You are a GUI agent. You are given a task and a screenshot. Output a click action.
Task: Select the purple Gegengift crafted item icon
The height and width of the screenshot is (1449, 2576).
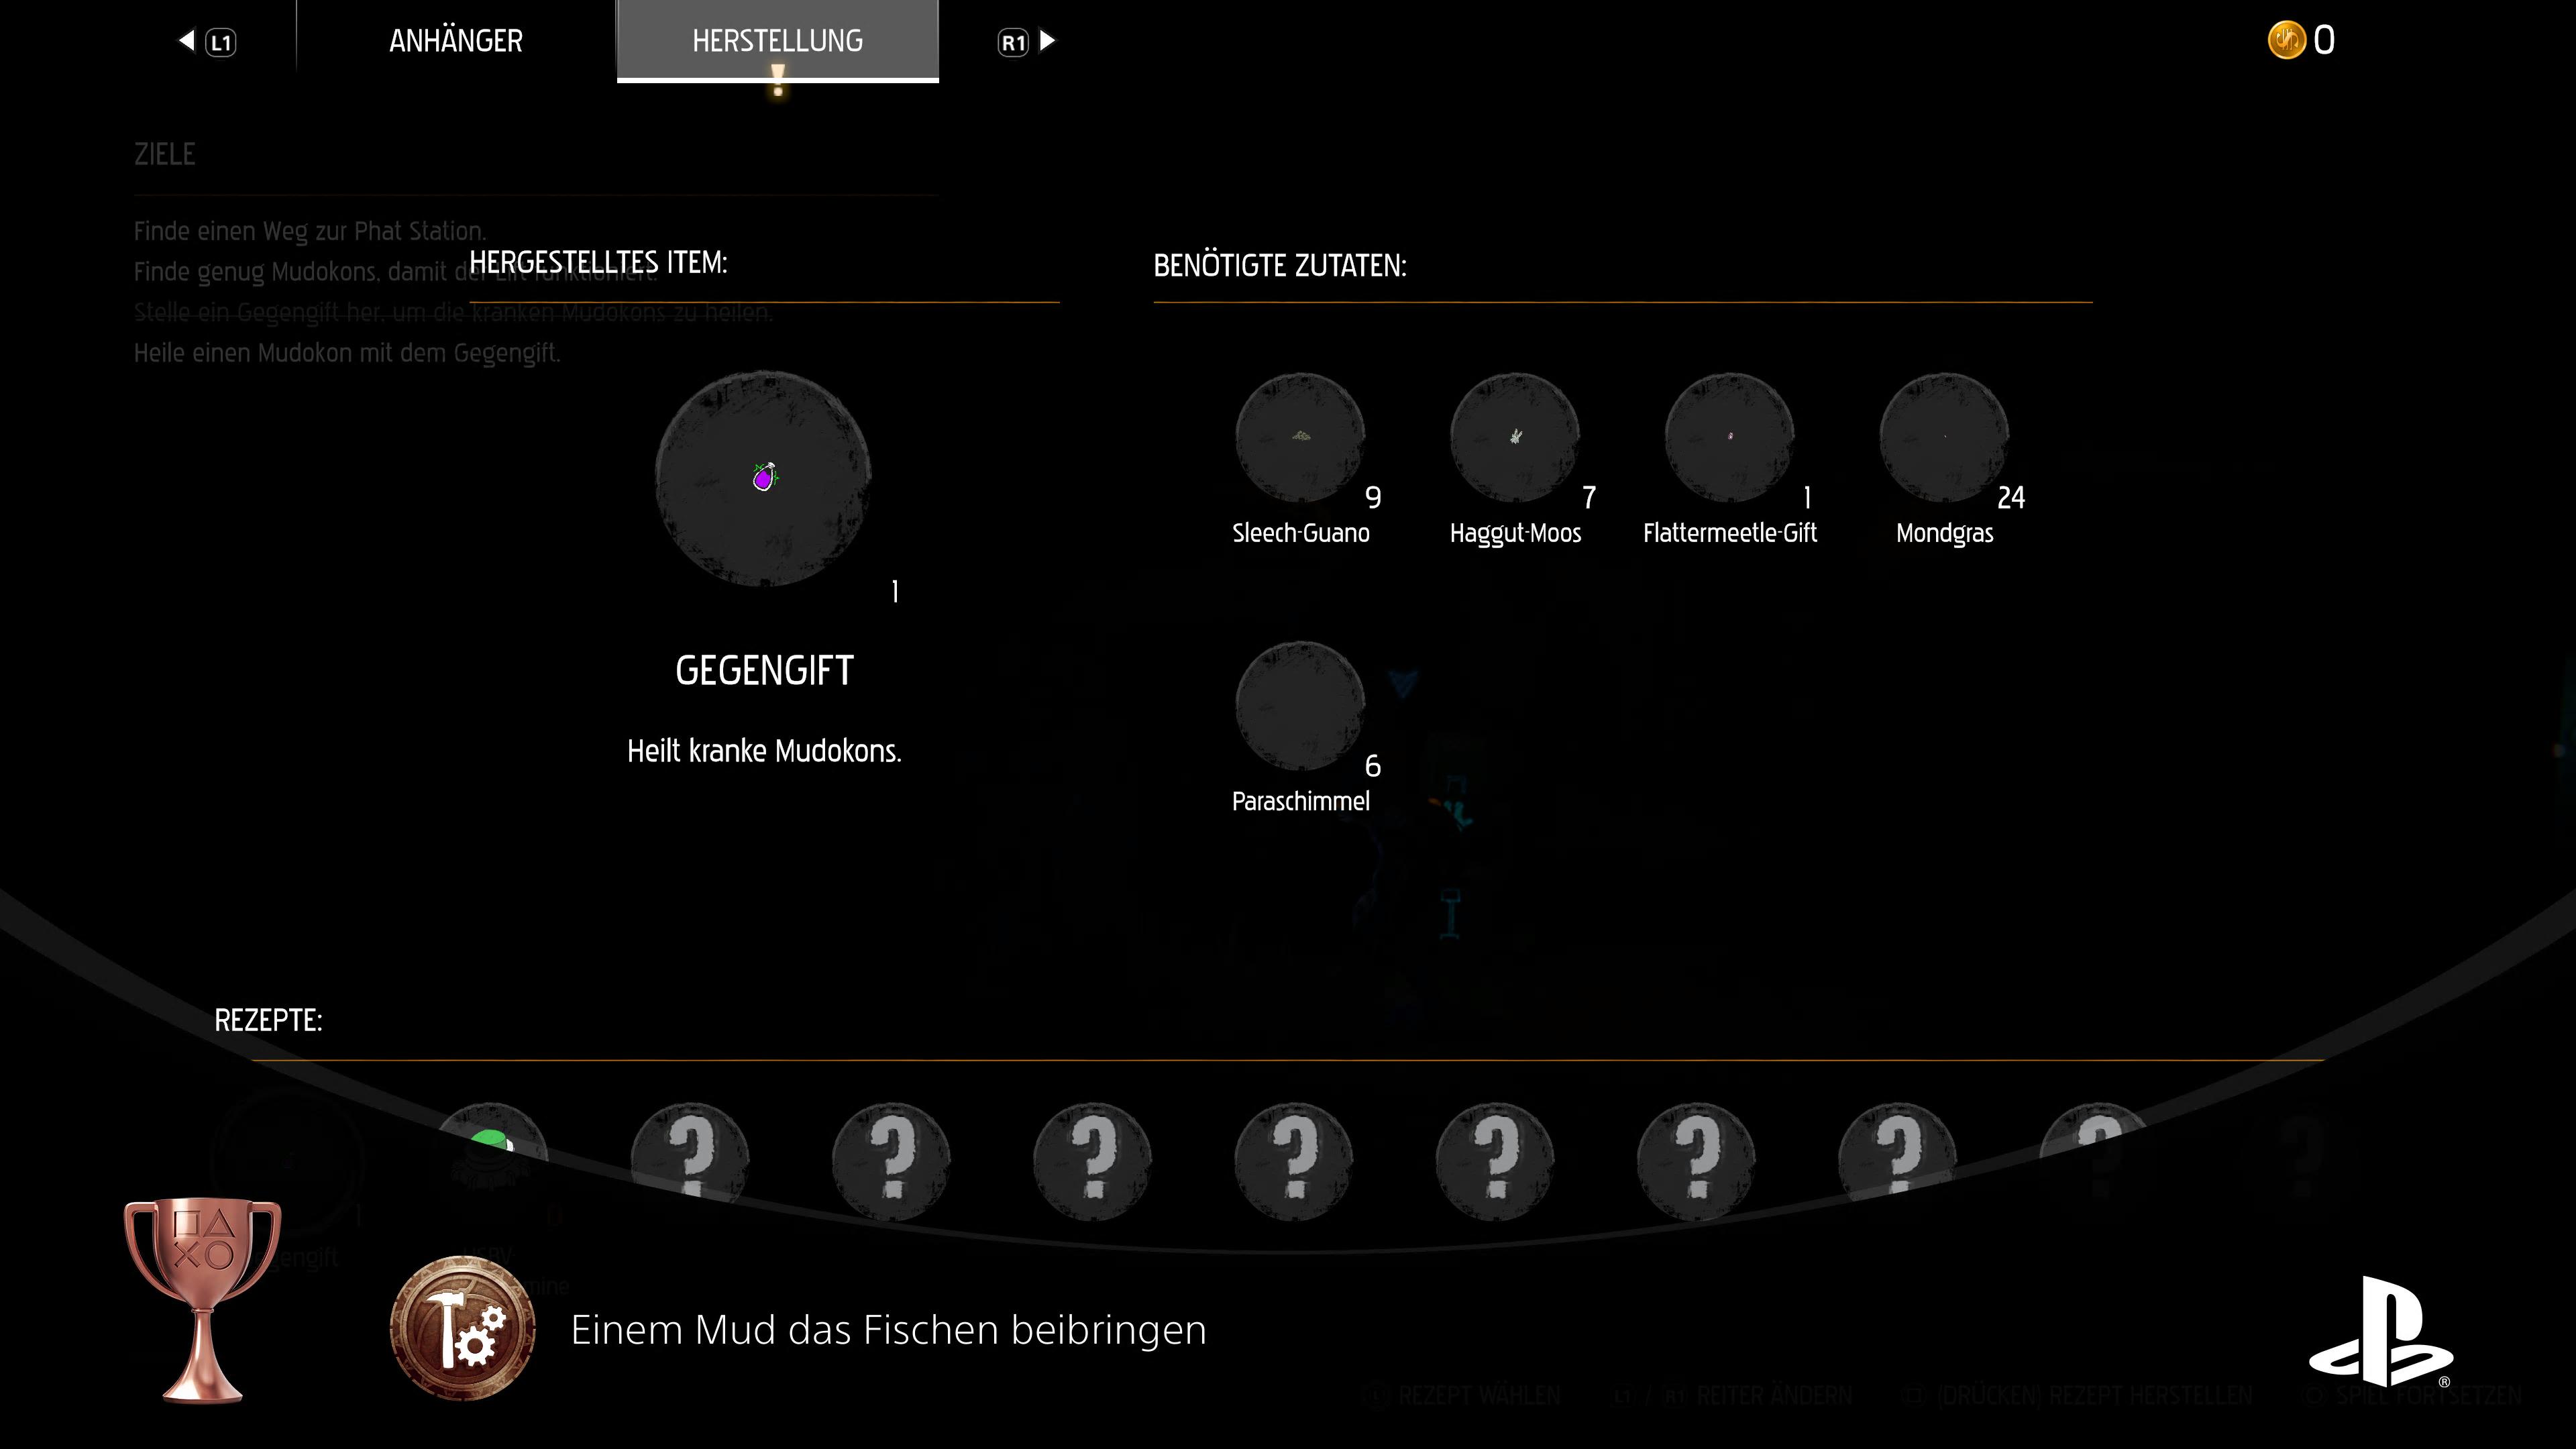click(764, 477)
